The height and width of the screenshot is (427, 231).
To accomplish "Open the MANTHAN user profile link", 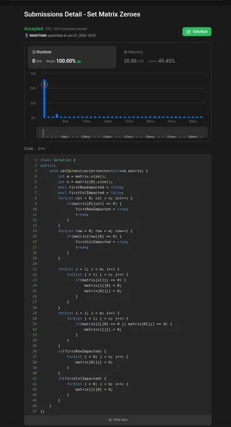I will 38,35.
